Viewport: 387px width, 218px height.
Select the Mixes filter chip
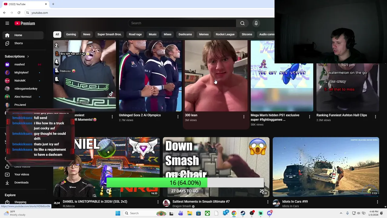pos(167,35)
